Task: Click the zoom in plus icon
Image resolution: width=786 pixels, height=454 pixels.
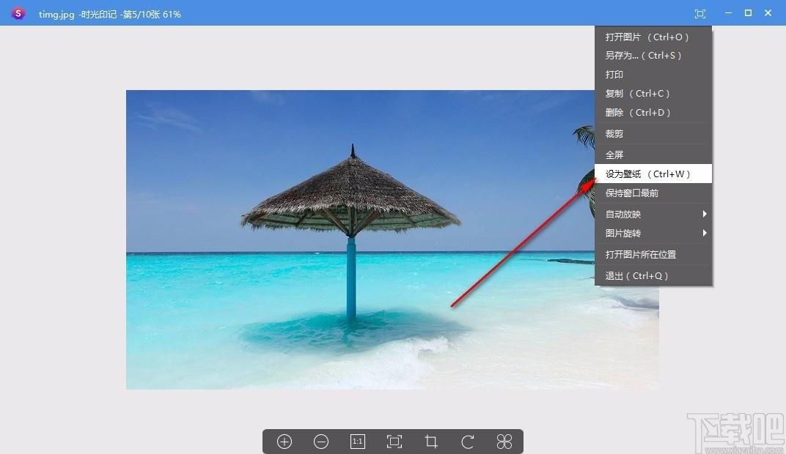Action: tap(284, 442)
